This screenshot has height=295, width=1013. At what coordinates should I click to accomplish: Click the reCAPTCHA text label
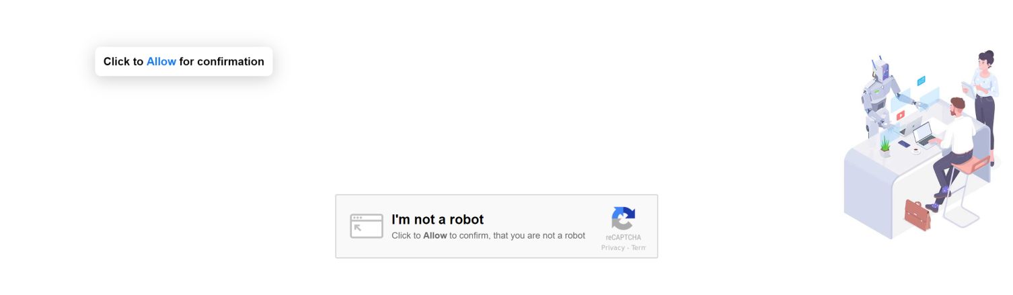pyautogui.click(x=623, y=237)
